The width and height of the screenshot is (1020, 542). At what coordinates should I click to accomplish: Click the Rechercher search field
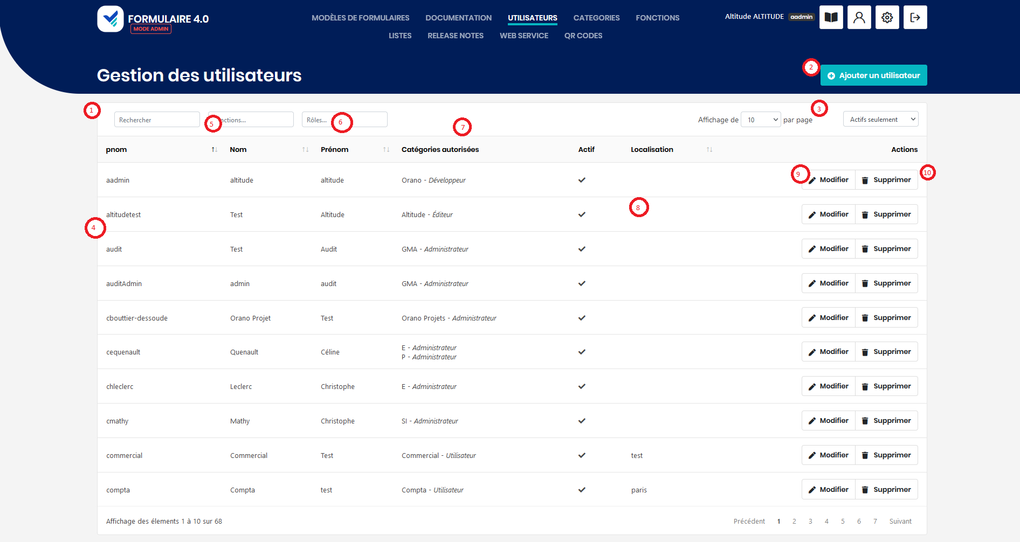[157, 120]
